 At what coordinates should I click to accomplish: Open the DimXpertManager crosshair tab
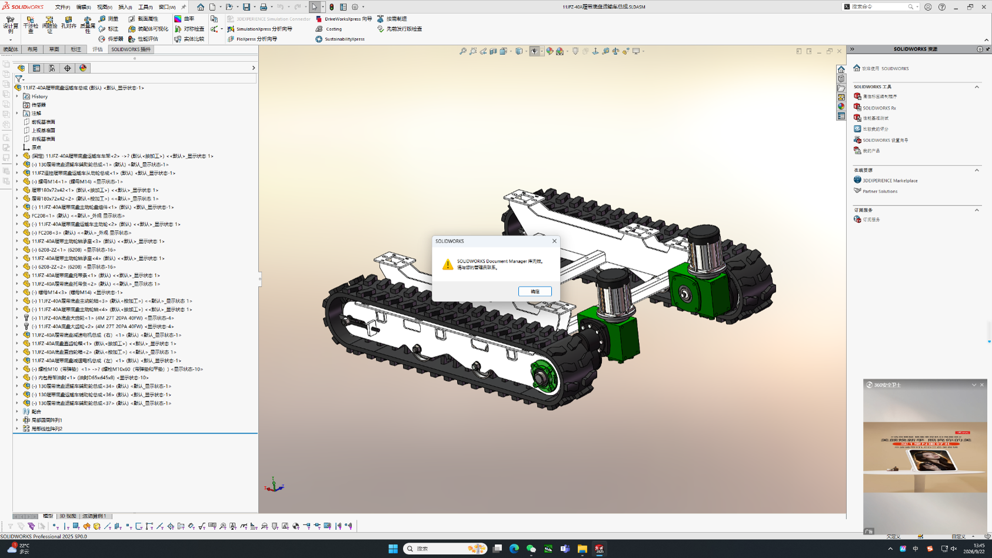[67, 68]
